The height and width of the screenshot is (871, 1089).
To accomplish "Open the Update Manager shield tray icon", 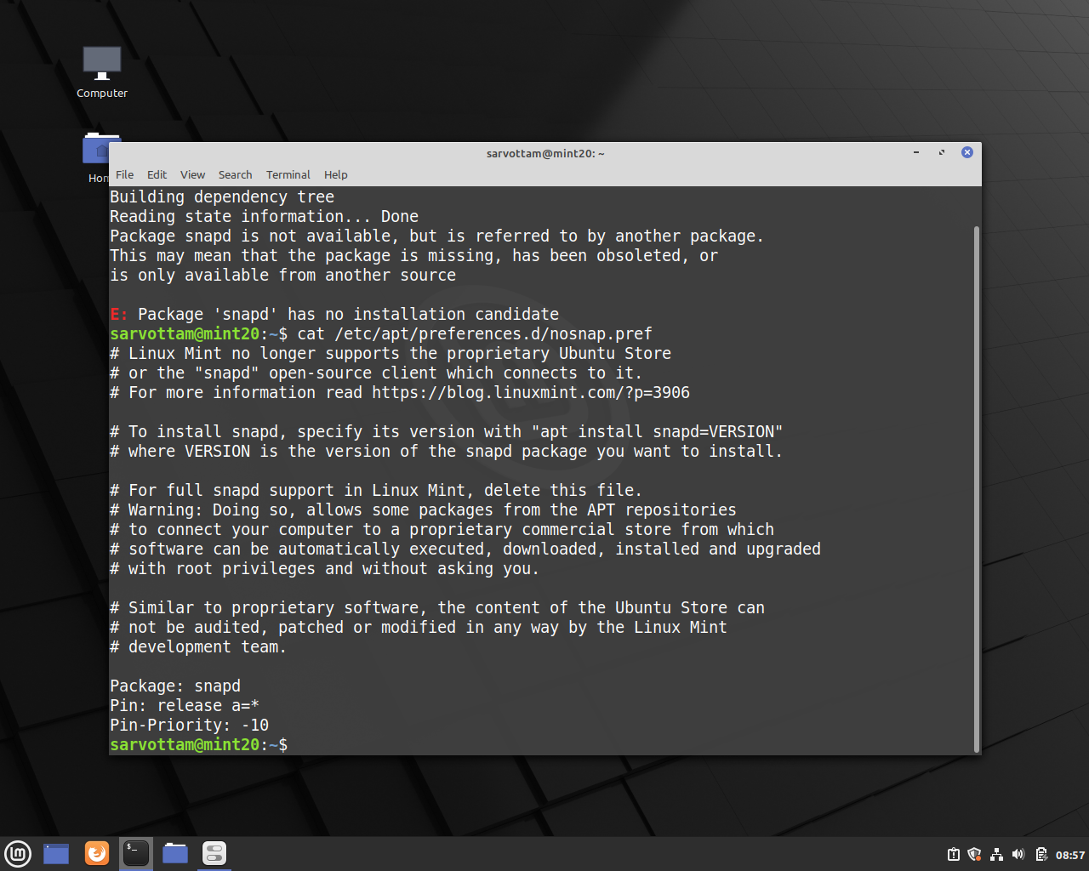I will click(974, 854).
